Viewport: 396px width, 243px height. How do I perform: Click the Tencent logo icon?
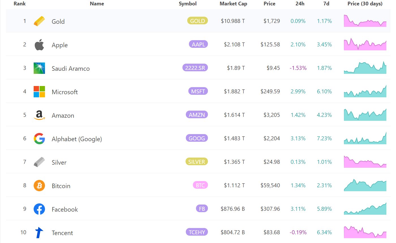click(x=39, y=233)
